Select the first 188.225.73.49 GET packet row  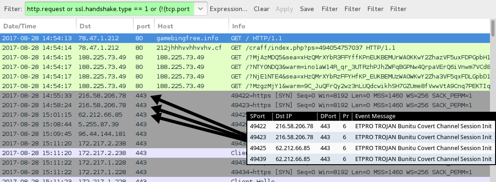click(245, 57)
